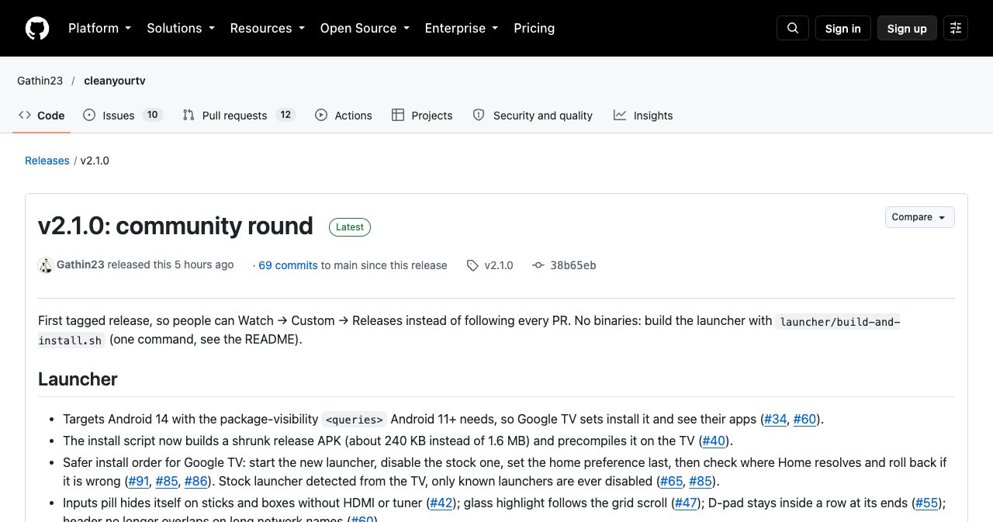
Task: Click the Projects table icon
Action: (398, 115)
